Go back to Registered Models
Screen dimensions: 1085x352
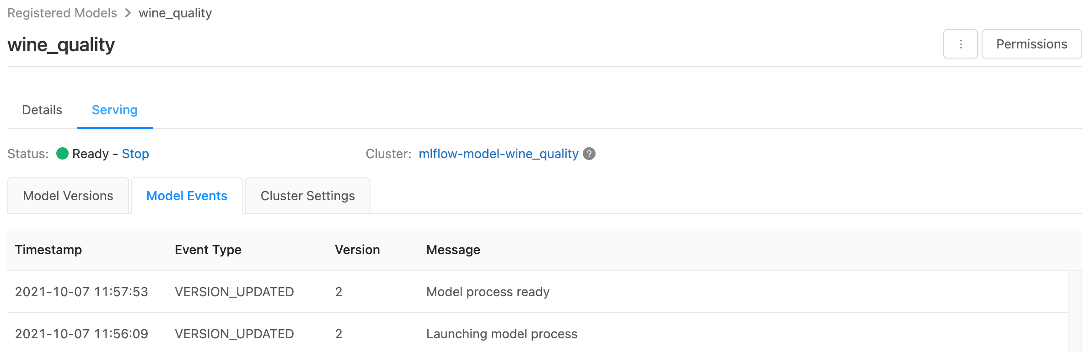[62, 13]
